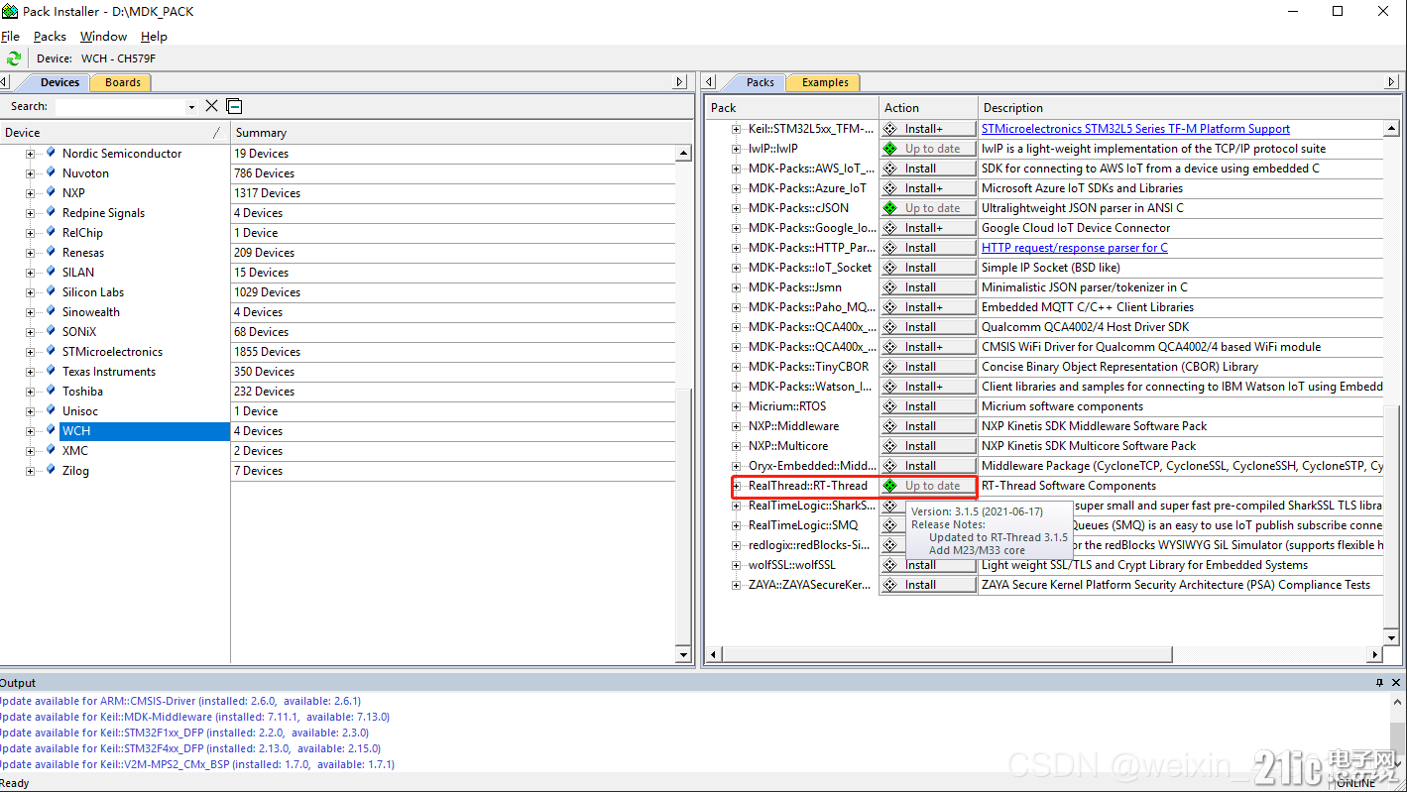Viewport: 1407px width, 792px height.
Task: Click the Output panel pin icon
Action: point(1379,683)
